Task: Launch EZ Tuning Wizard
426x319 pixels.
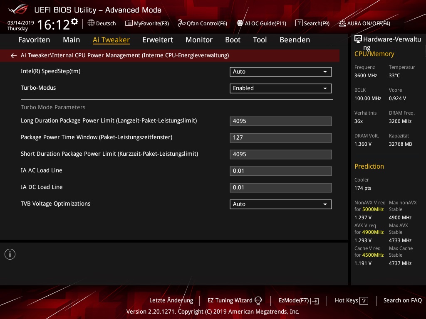Action: [x=230, y=301]
